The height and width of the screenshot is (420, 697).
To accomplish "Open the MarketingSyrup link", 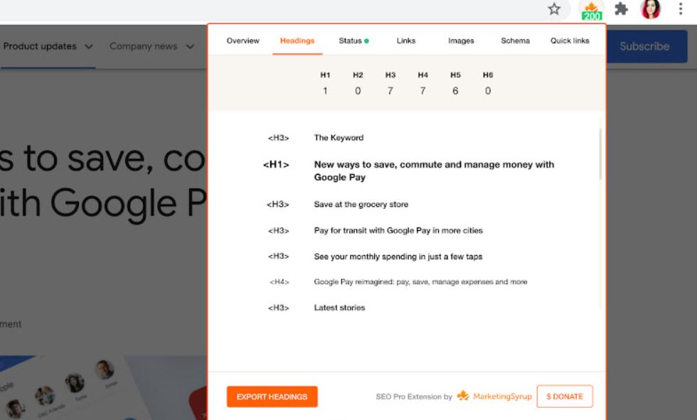I will pyautogui.click(x=502, y=397).
